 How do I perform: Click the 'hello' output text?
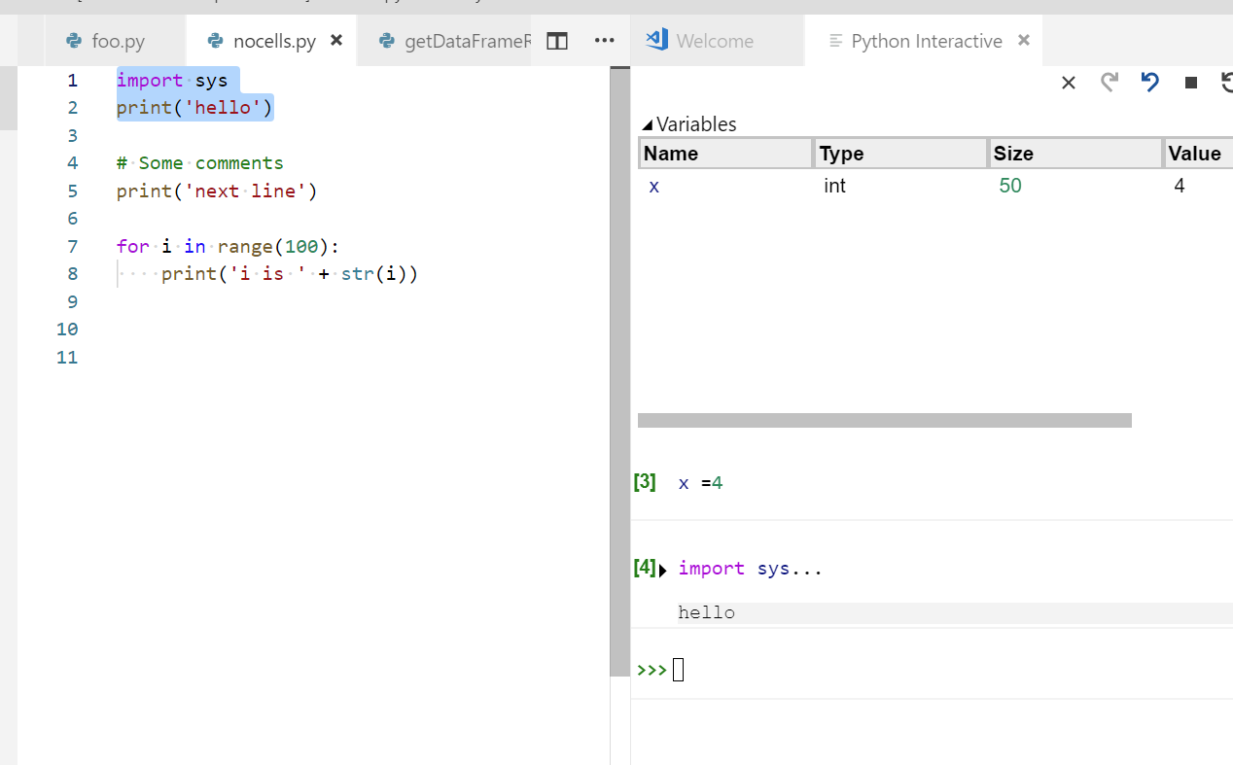707,612
